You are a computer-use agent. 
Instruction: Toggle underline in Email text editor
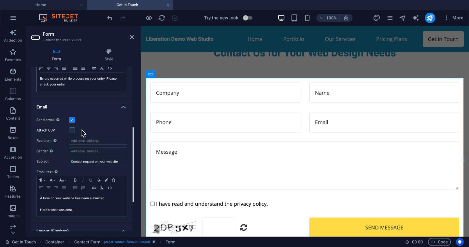point(91,180)
